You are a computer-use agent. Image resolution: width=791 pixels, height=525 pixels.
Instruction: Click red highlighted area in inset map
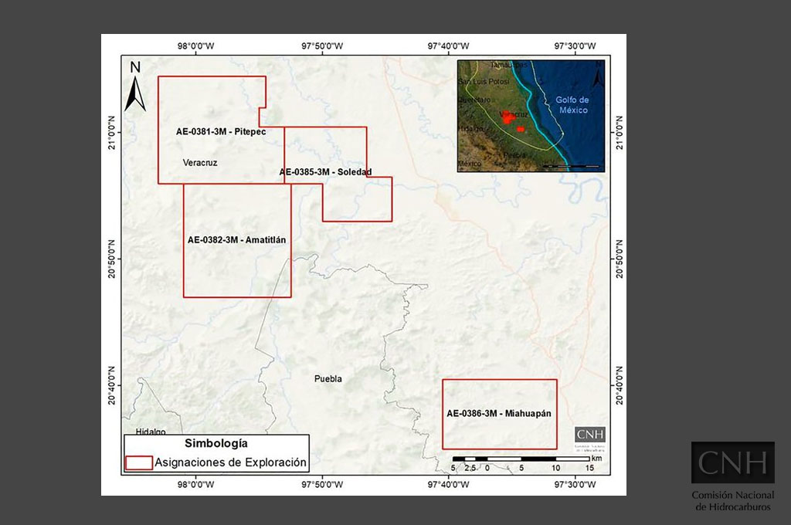click(508, 117)
